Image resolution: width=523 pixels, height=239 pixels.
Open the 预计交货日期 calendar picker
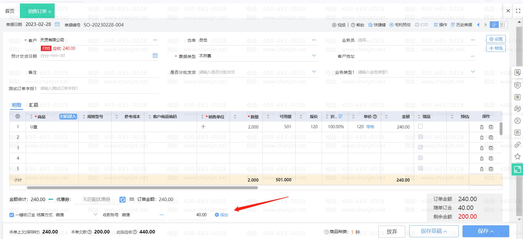point(155,55)
